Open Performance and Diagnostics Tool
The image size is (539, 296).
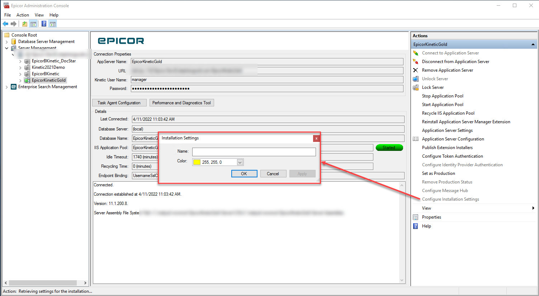(181, 103)
